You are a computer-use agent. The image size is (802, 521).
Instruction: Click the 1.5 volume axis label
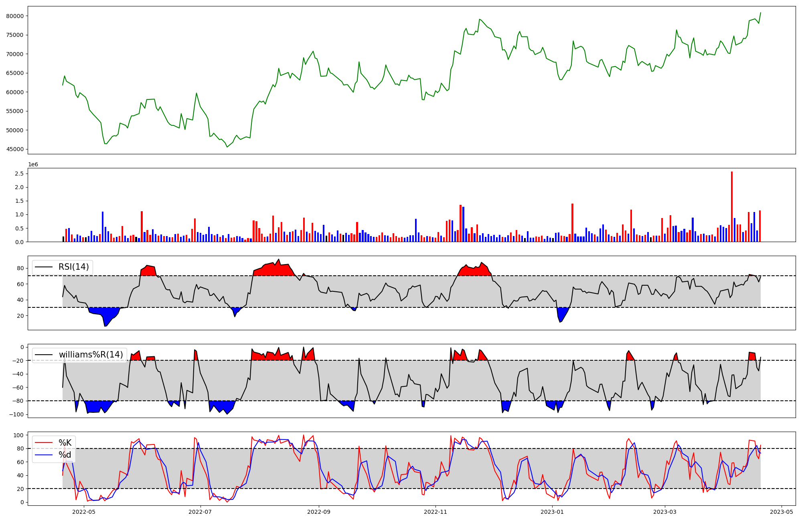(x=19, y=201)
